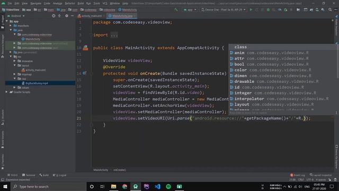Open the Build menu

[81, 3]
